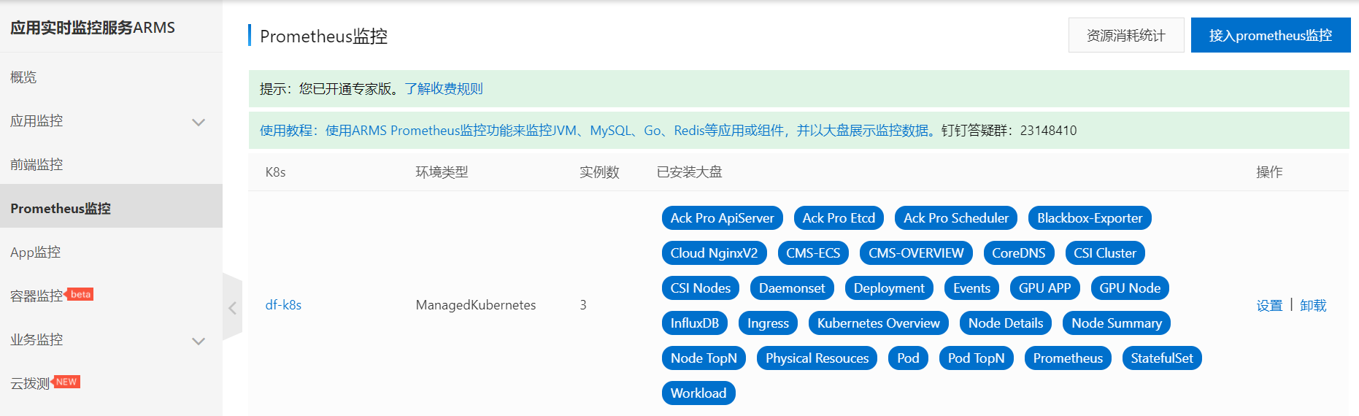Viewport: 1359px width, 416px height.
Task: Click the instance count 3 cell
Action: click(583, 305)
